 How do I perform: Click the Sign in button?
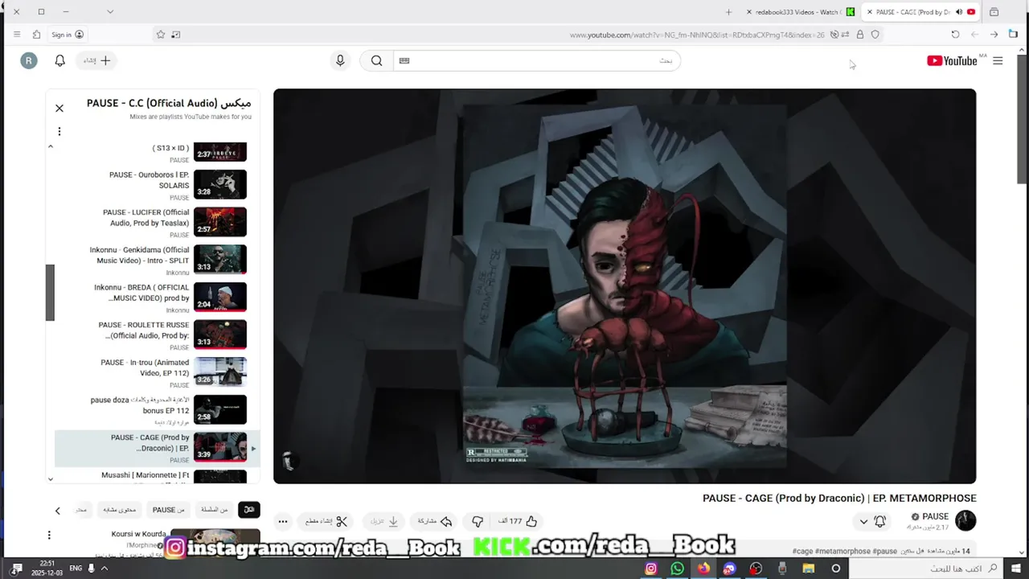pyautogui.click(x=68, y=35)
